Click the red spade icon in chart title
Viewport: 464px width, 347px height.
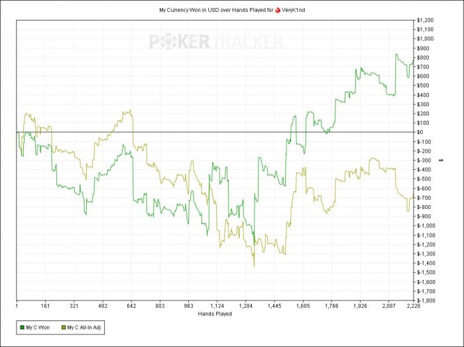pos(278,10)
